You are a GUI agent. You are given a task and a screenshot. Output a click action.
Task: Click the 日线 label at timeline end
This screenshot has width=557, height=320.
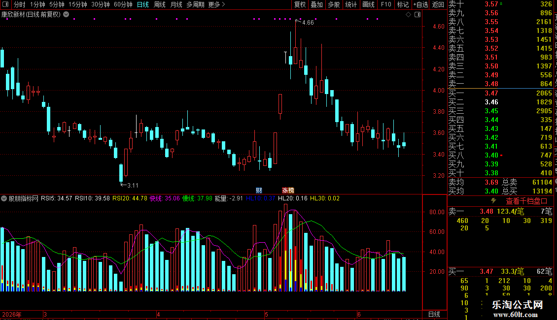pos(434,314)
